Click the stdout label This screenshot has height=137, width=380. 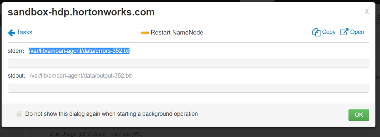pyautogui.click(x=16, y=76)
